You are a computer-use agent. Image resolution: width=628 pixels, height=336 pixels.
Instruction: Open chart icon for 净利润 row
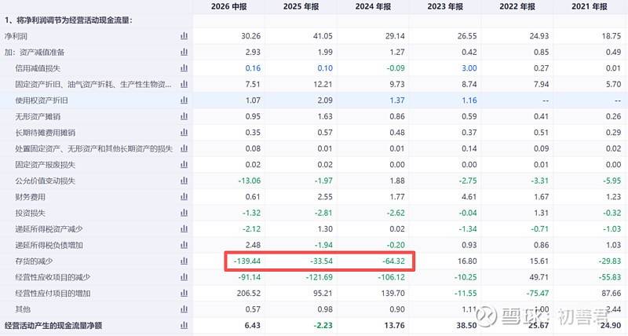point(184,36)
